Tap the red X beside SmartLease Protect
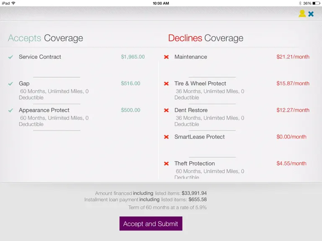 click(166, 137)
